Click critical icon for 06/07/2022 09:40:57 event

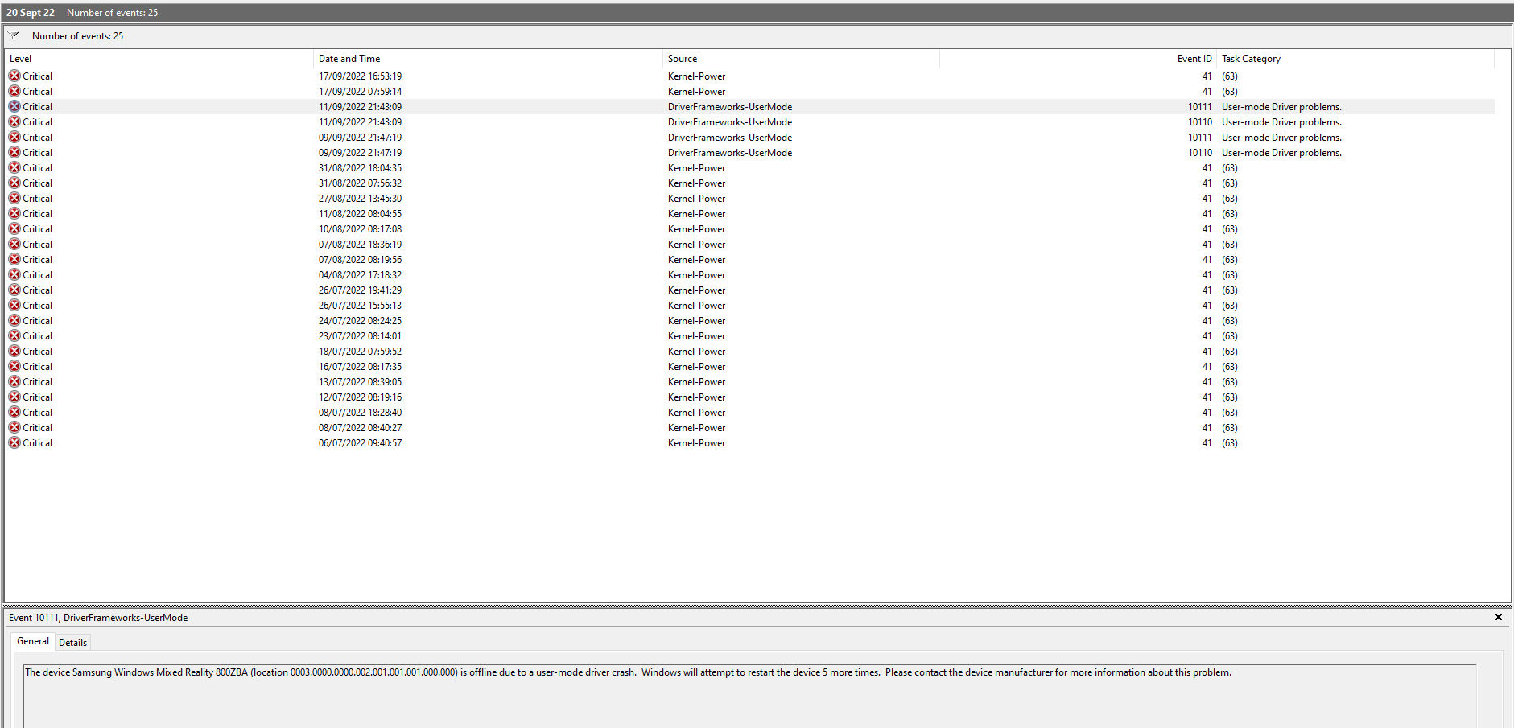[x=14, y=442]
